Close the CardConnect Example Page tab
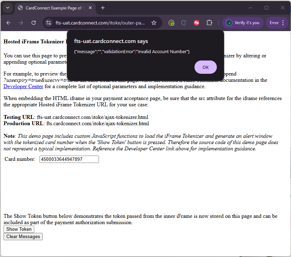This screenshot has height=257, width=291. coord(90,8)
